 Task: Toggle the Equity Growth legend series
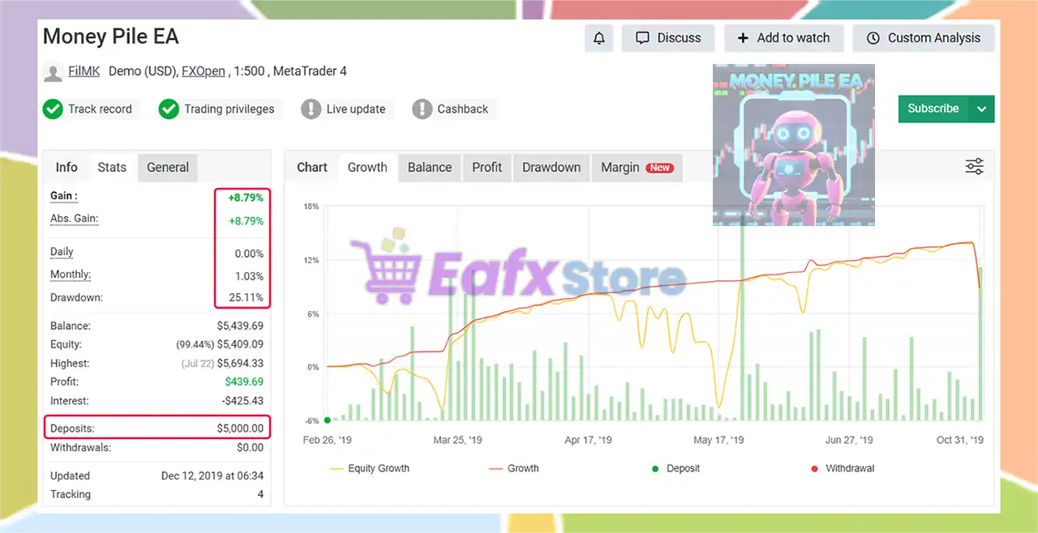369,468
